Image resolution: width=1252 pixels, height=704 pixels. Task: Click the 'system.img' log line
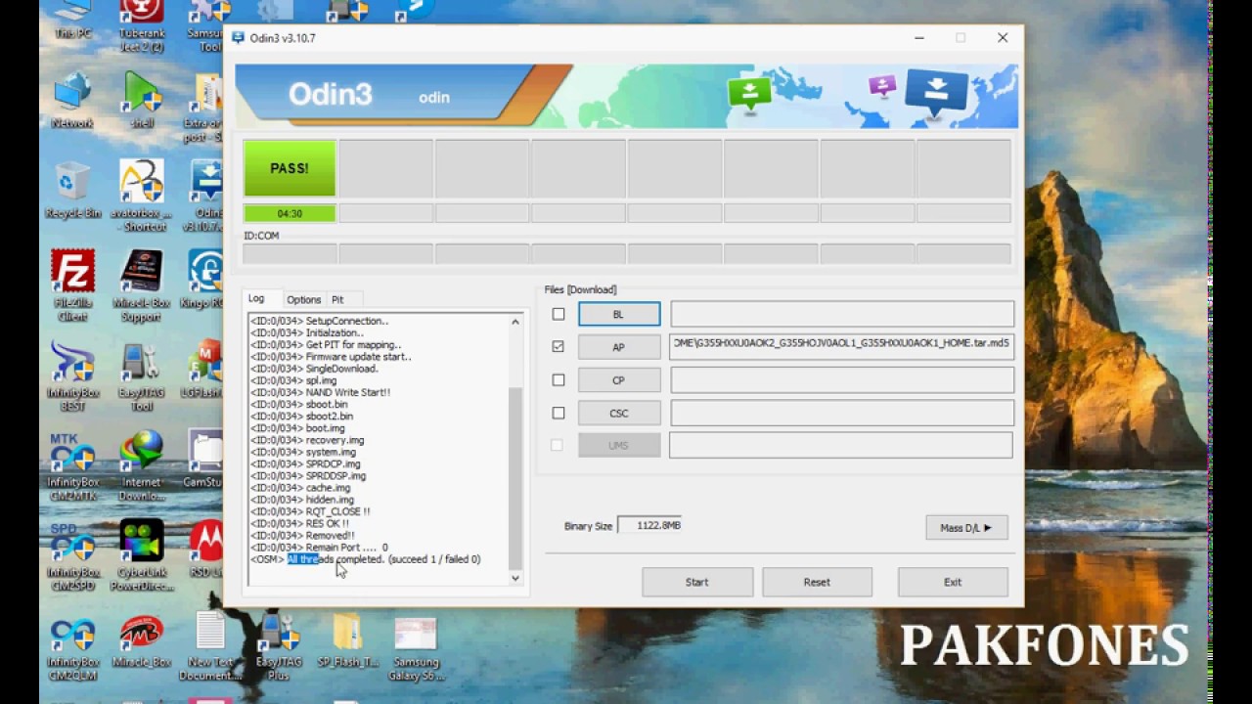(303, 452)
